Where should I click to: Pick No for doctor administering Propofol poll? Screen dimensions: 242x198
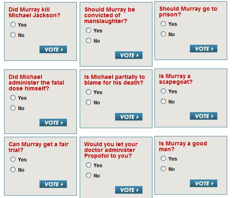tap(89, 175)
